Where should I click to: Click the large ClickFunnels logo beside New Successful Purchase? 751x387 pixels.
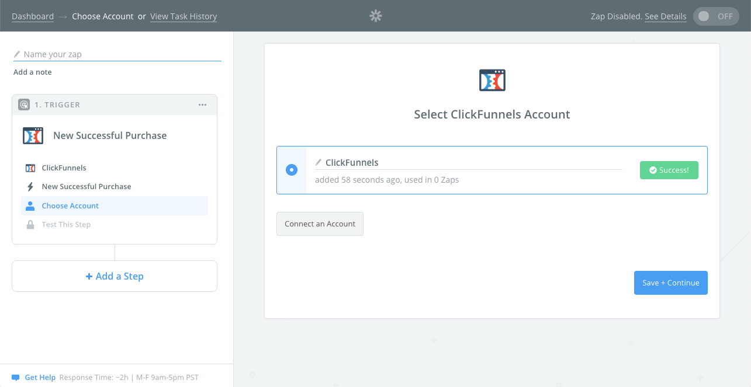[33, 135]
